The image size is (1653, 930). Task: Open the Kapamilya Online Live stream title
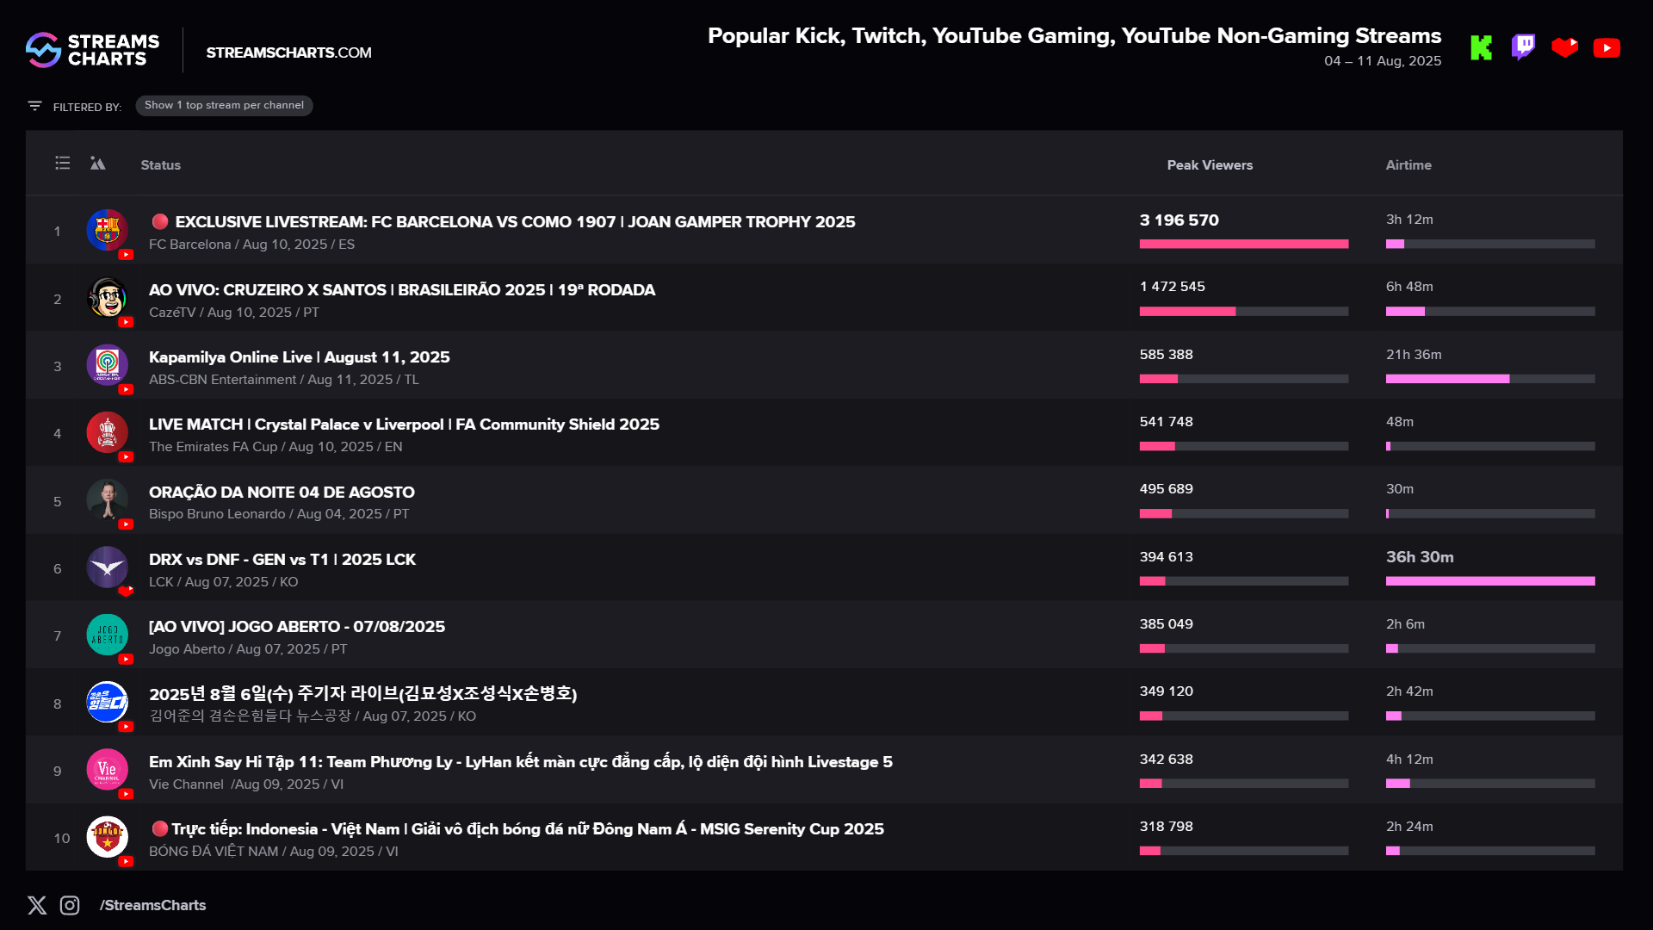pyautogui.click(x=300, y=357)
